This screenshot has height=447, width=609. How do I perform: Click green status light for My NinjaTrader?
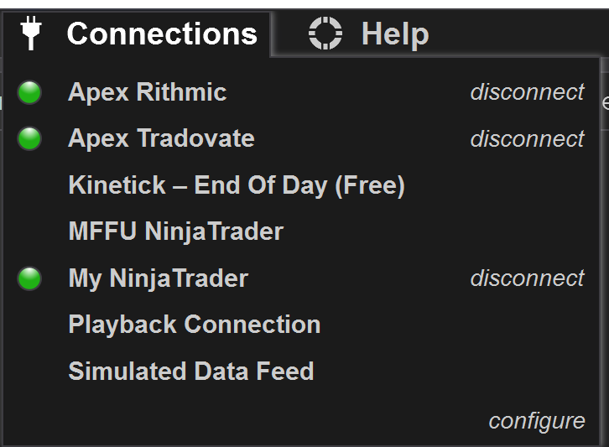(x=30, y=278)
